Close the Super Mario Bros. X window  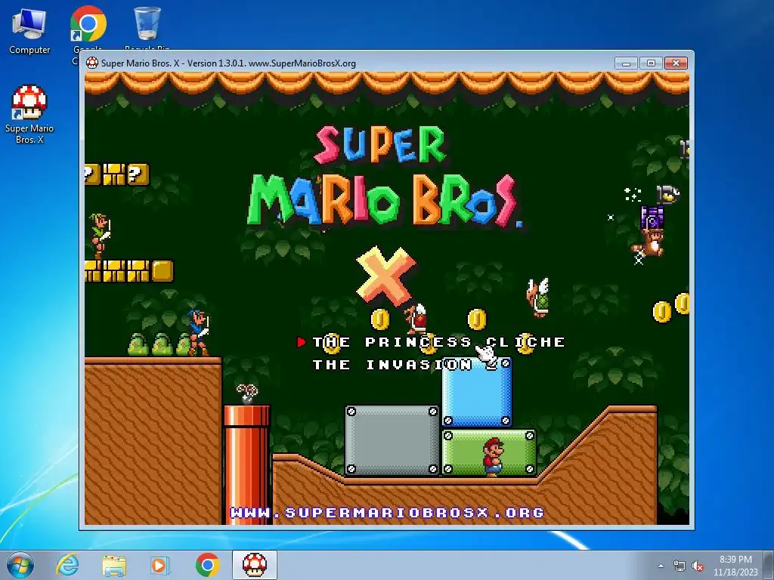click(676, 63)
